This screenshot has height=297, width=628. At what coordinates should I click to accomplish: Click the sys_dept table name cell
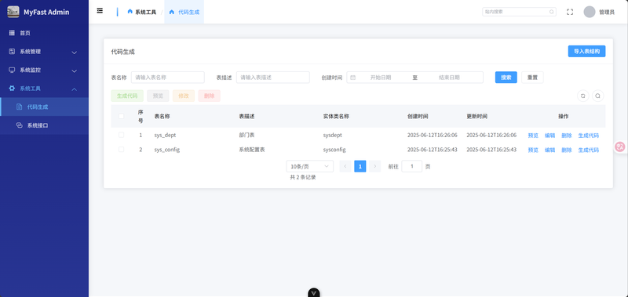coord(165,135)
